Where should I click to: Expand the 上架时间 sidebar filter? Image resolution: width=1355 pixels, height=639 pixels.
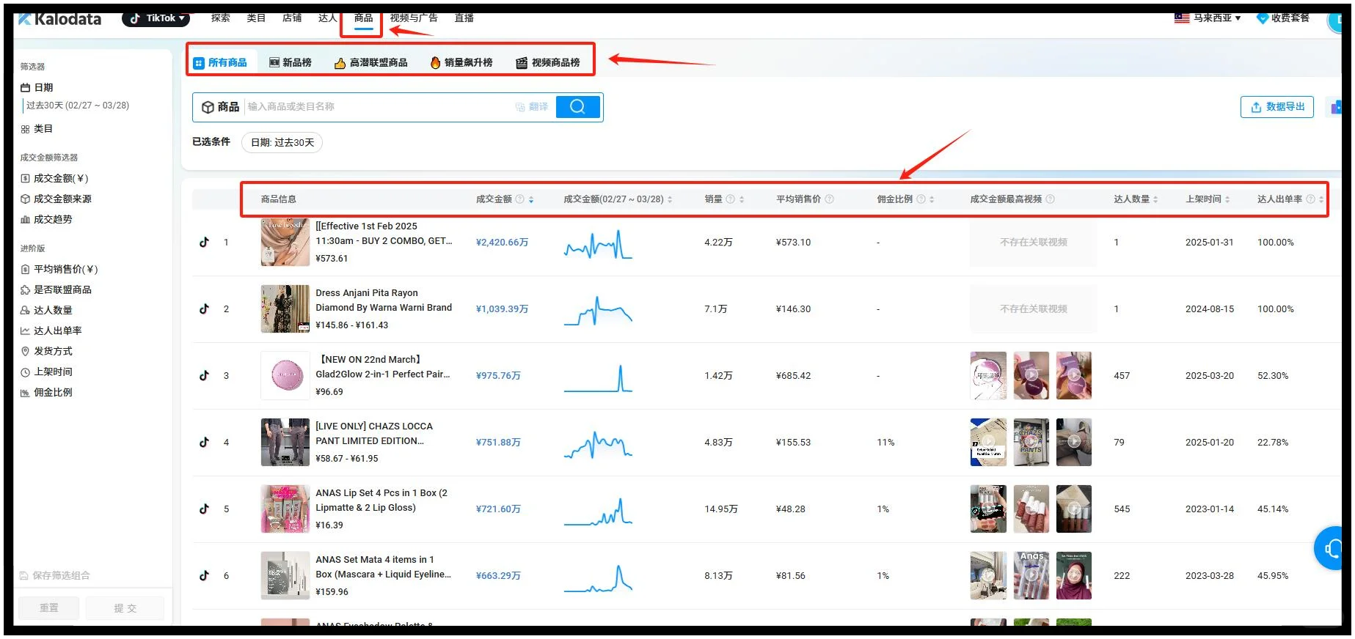[x=47, y=372]
